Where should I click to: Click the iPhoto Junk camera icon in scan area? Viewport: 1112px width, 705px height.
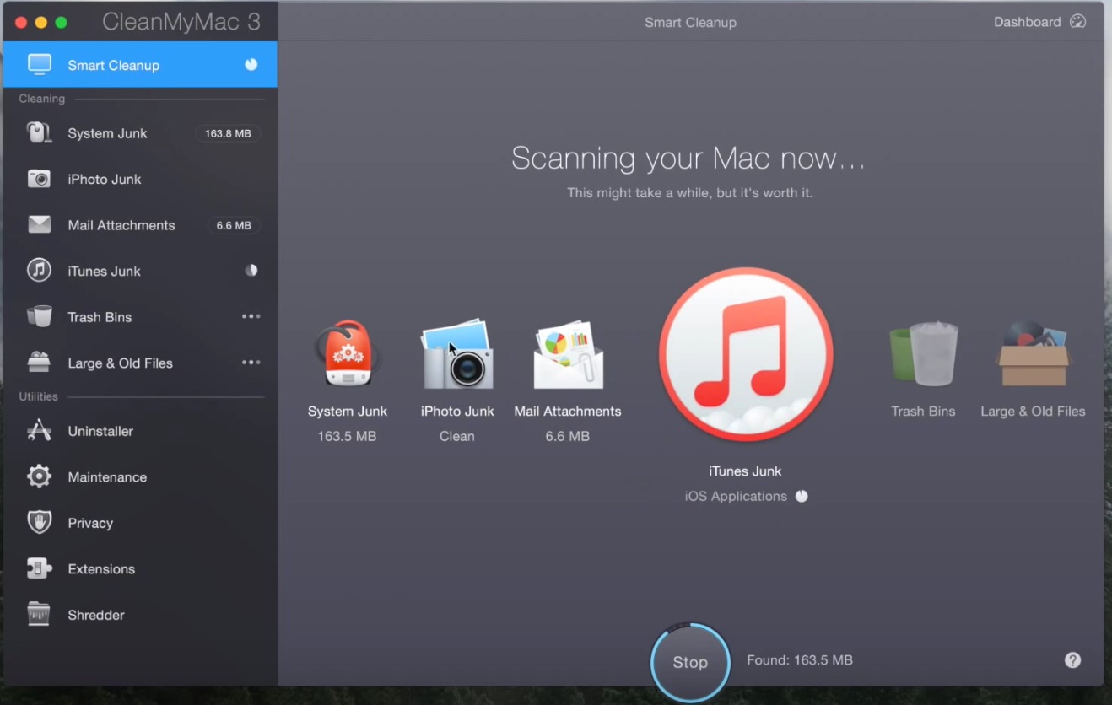click(x=457, y=355)
